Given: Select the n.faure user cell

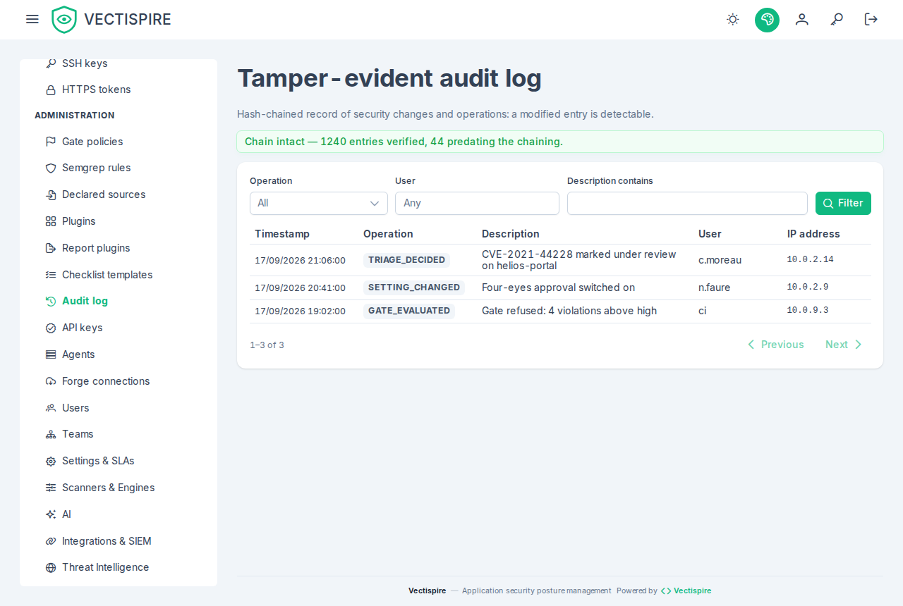Looking at the screenshot, I should pyautogui.click(x=714, y=287).
